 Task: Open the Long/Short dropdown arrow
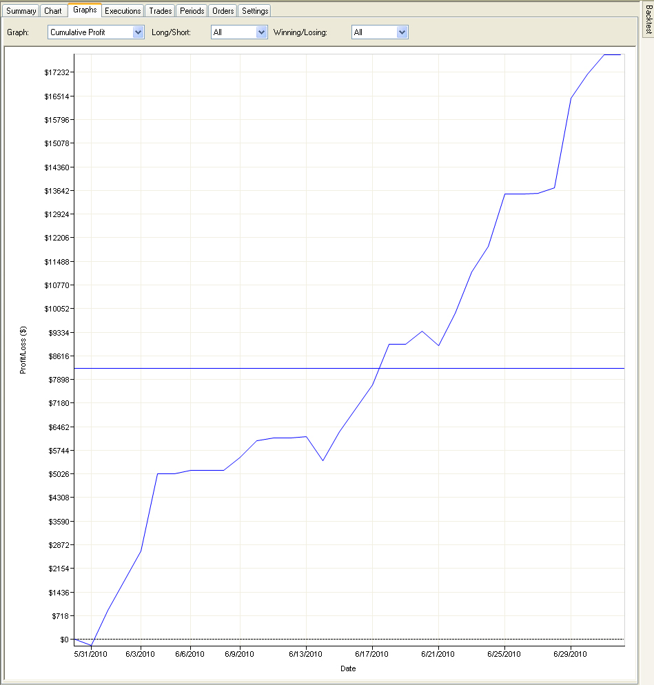click(261, 32)
